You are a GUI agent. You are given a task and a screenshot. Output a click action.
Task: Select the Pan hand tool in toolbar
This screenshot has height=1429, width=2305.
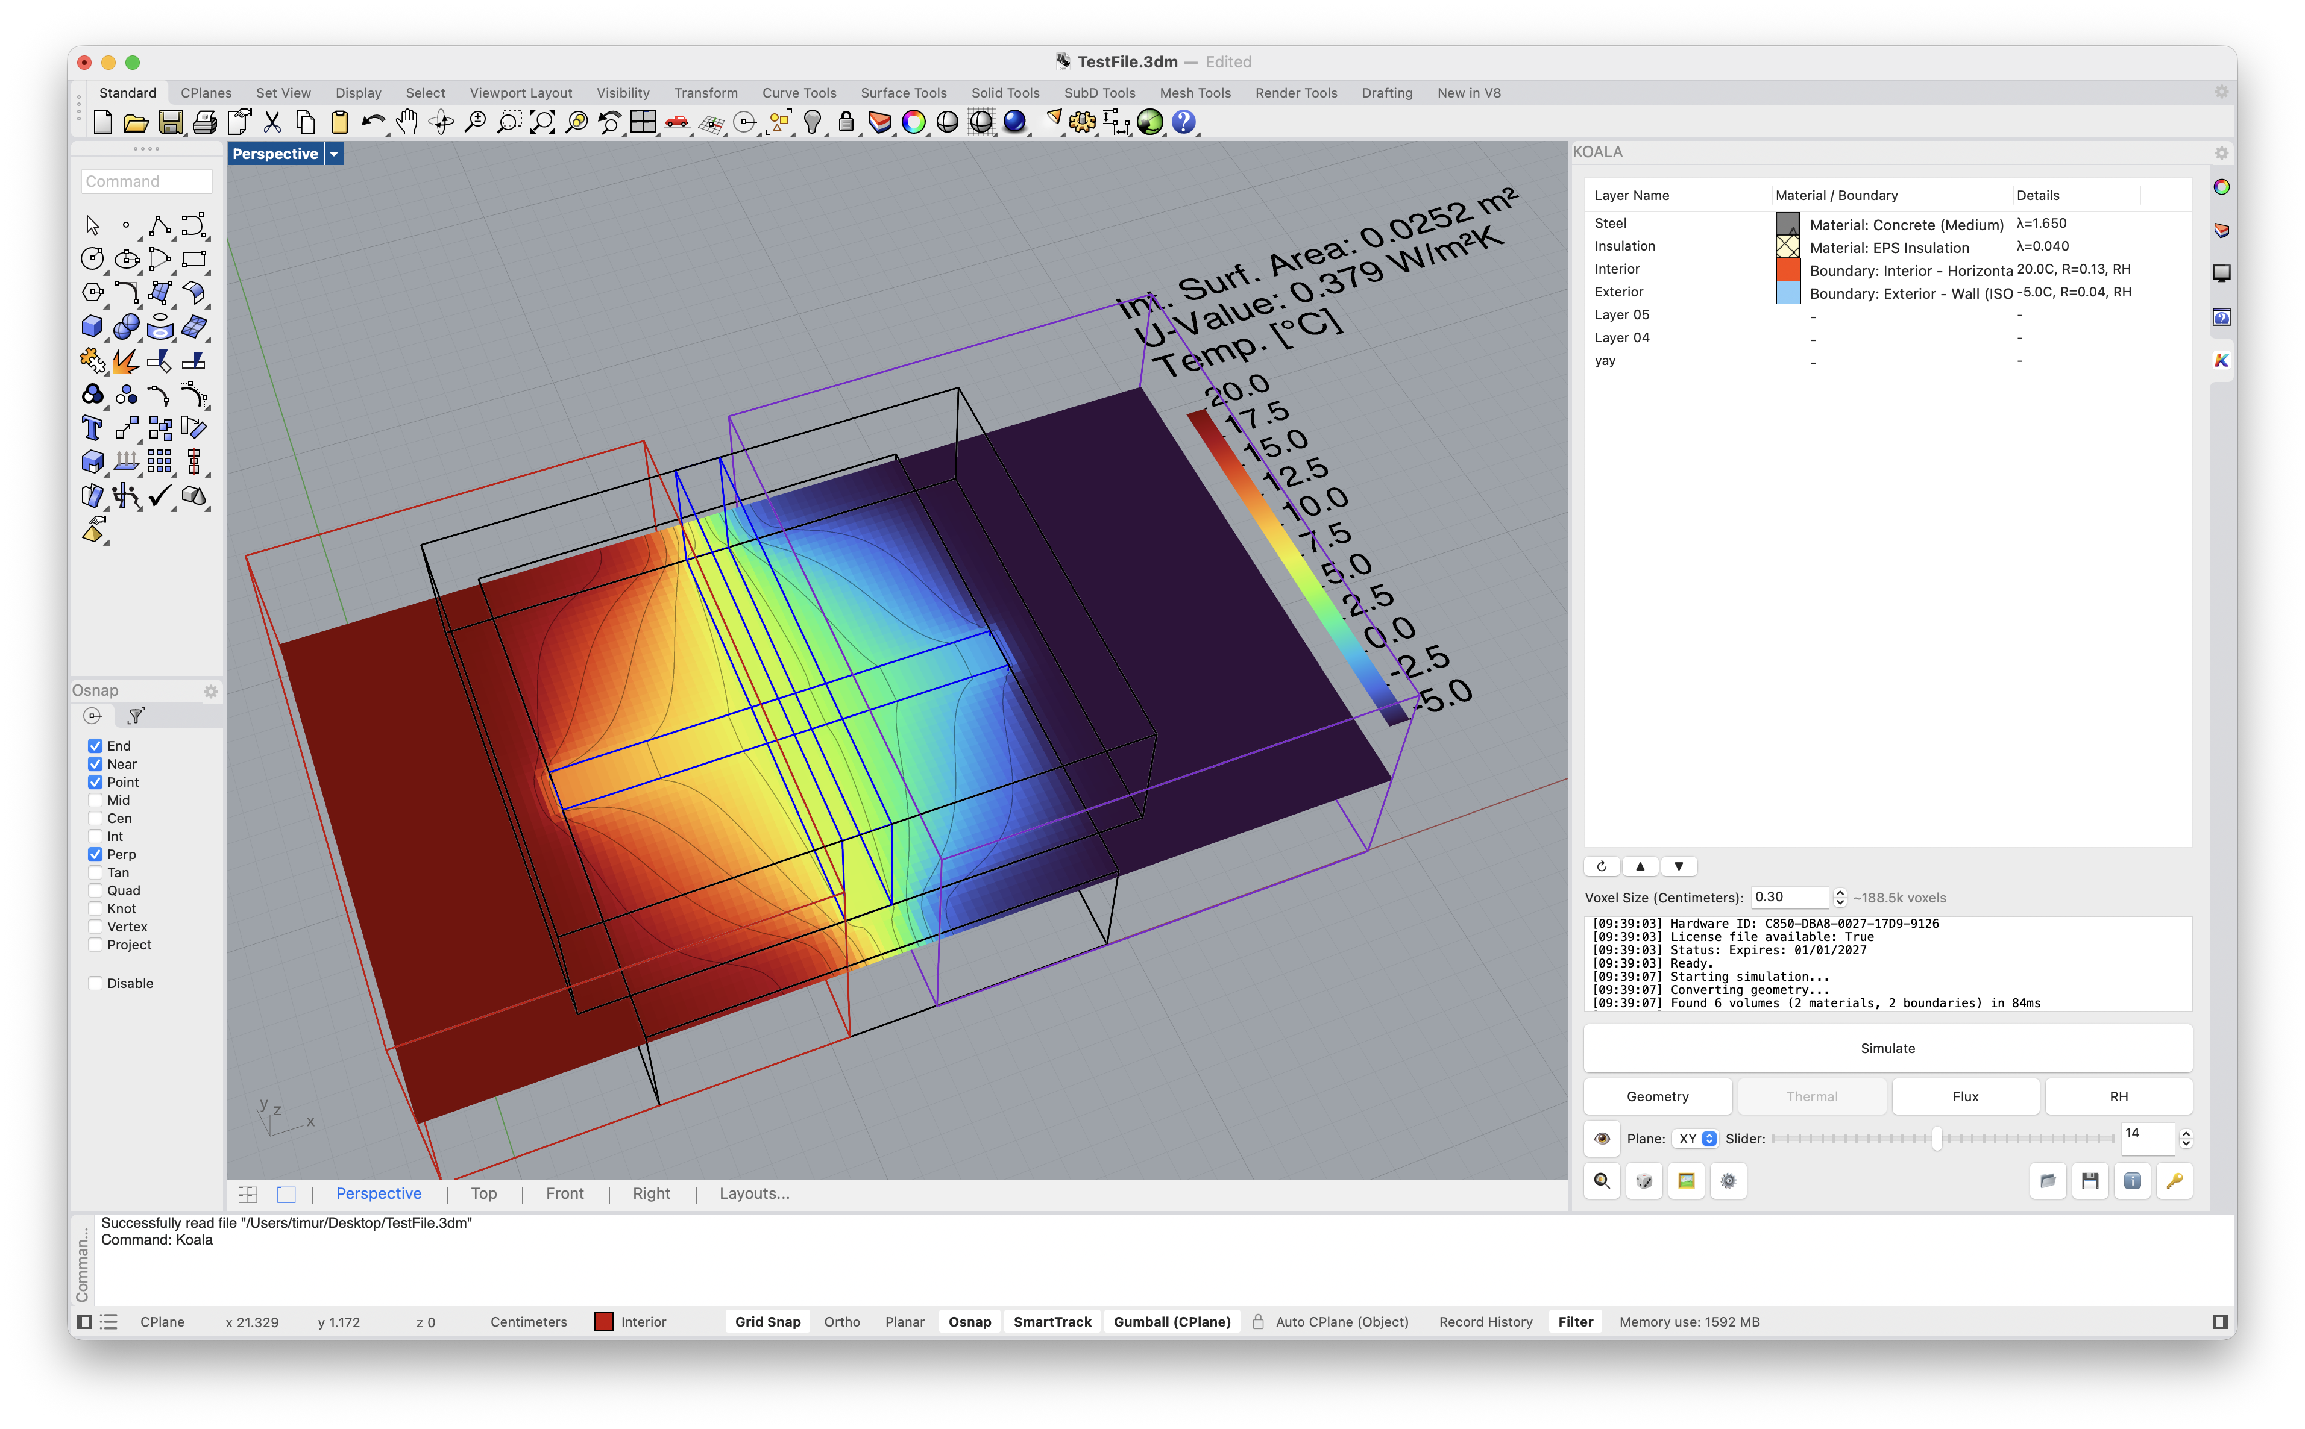point(406,122)
